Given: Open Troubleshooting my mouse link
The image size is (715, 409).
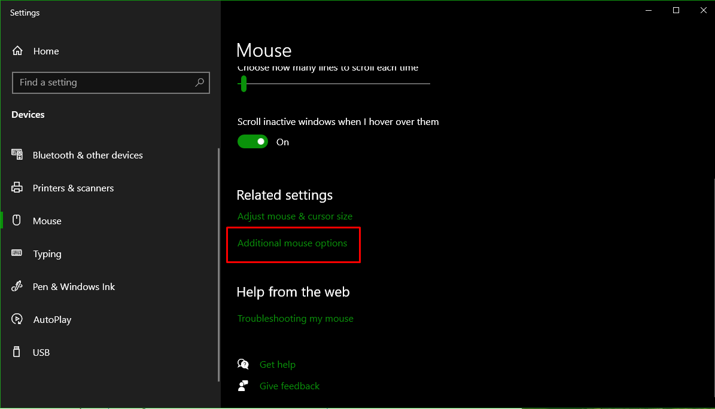Looking at the screenshot, I should [296, 318].
